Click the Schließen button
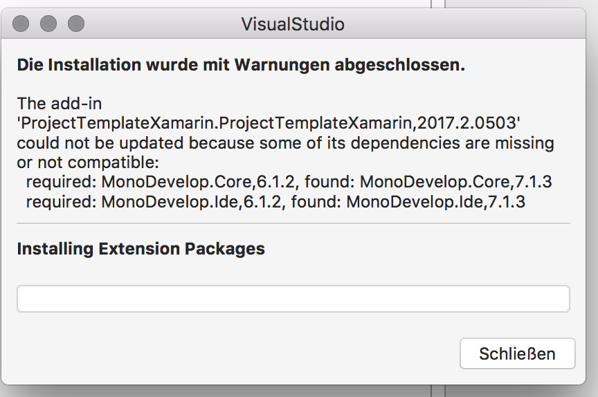The width and height of the screenshot is (598, 397). point(517,353)
